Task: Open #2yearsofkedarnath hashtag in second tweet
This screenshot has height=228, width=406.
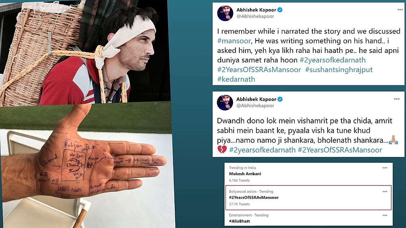Action: [262, 150]
